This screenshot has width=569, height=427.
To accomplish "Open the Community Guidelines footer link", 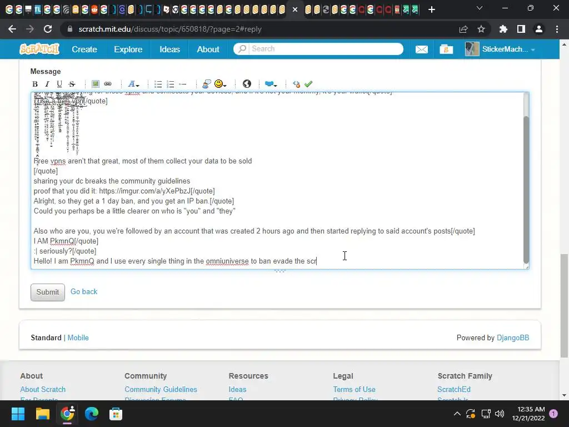I will [161, 389].
